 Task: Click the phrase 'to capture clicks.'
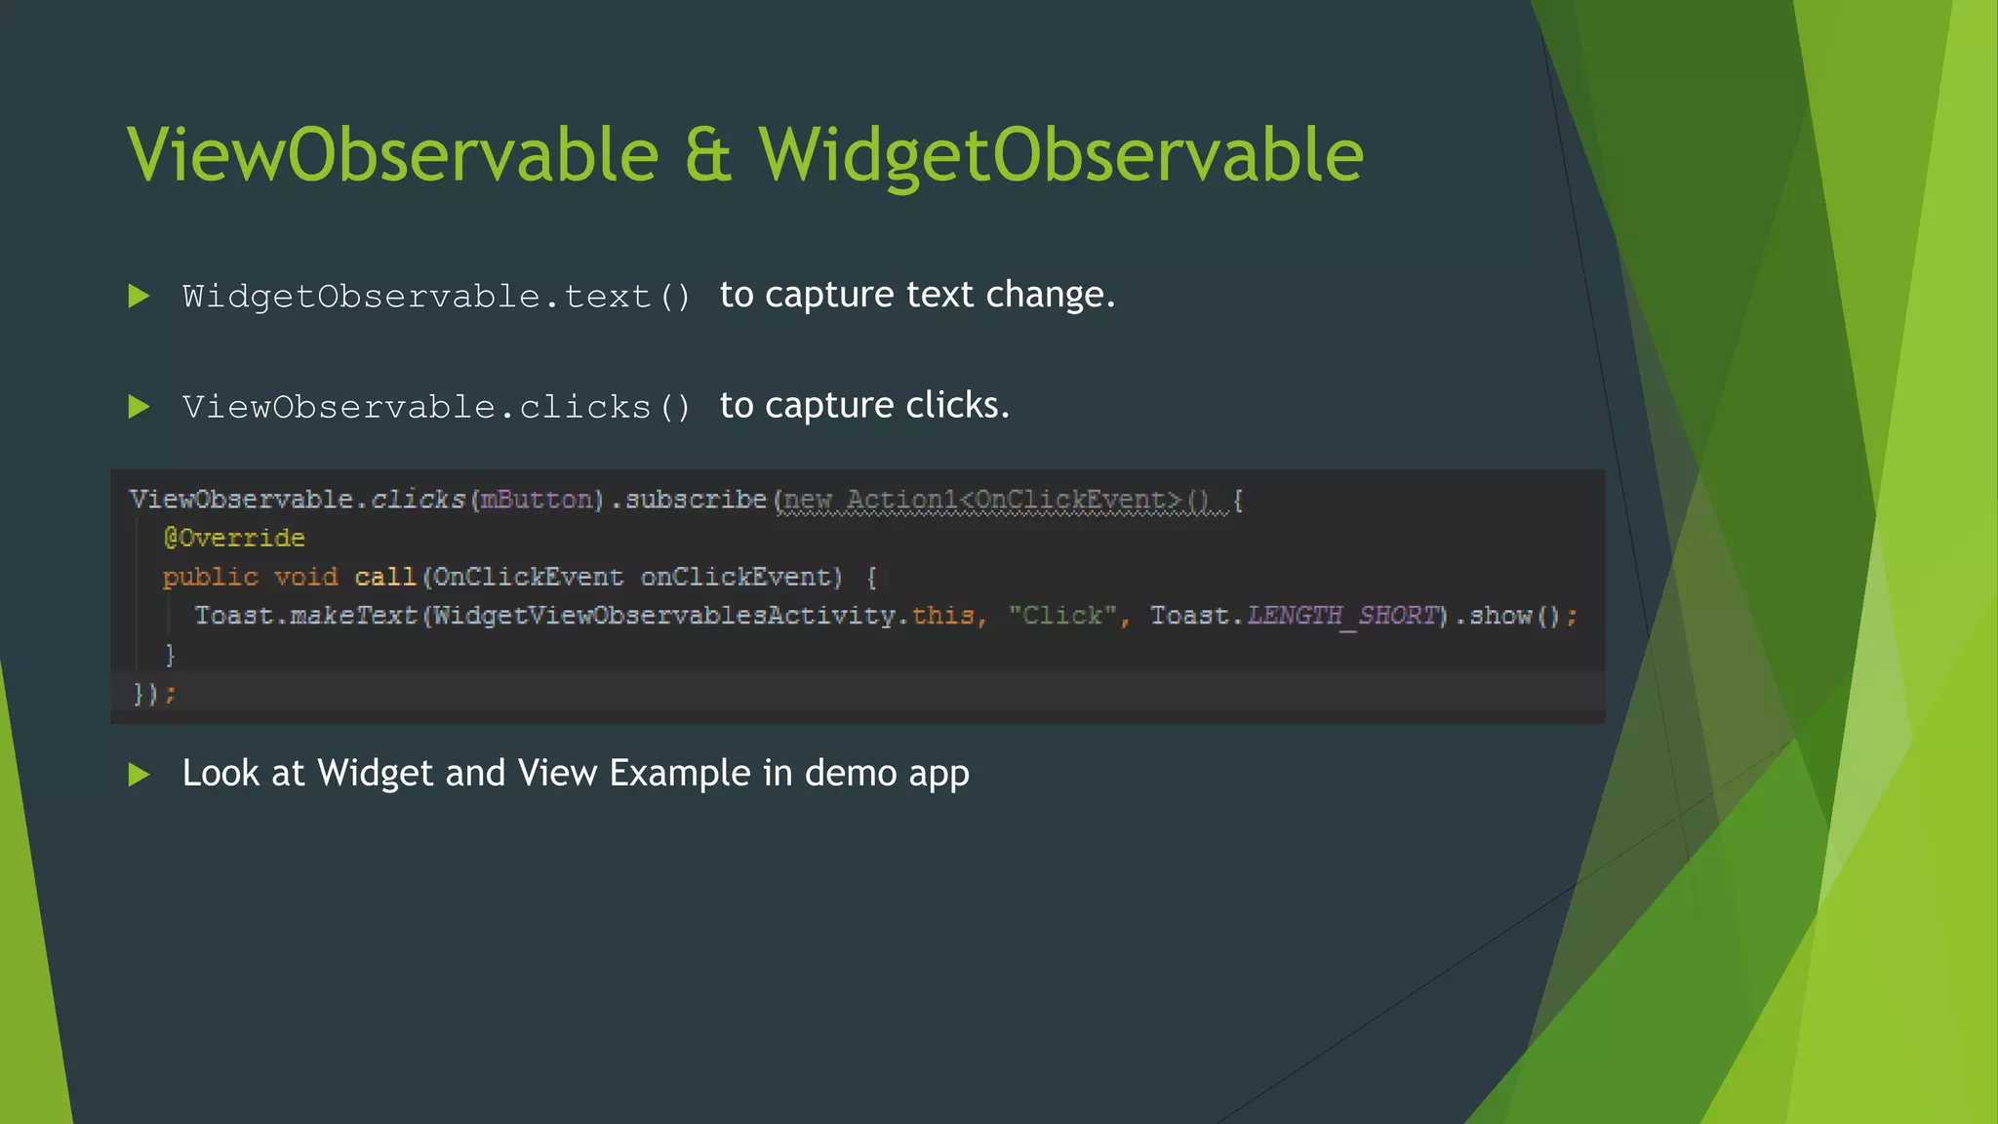(863, 405)
